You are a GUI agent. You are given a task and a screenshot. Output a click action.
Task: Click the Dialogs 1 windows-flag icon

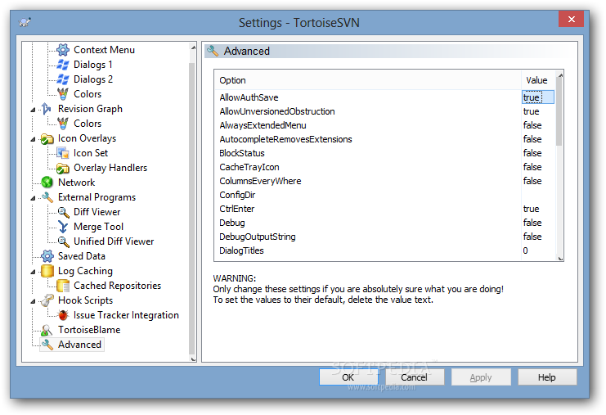point(63,65)
